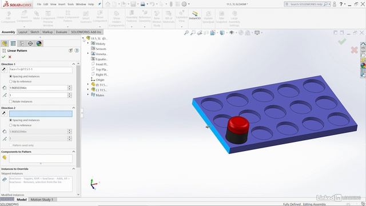Confirm pattern with viewport corner checkmark
Screen dimensions: 366x206
tap(342, 42)
